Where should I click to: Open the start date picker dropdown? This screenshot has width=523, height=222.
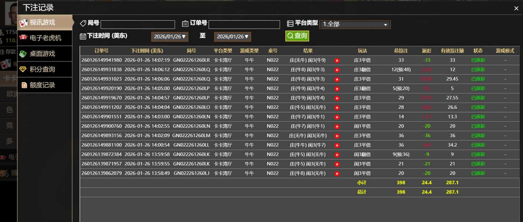170,37
